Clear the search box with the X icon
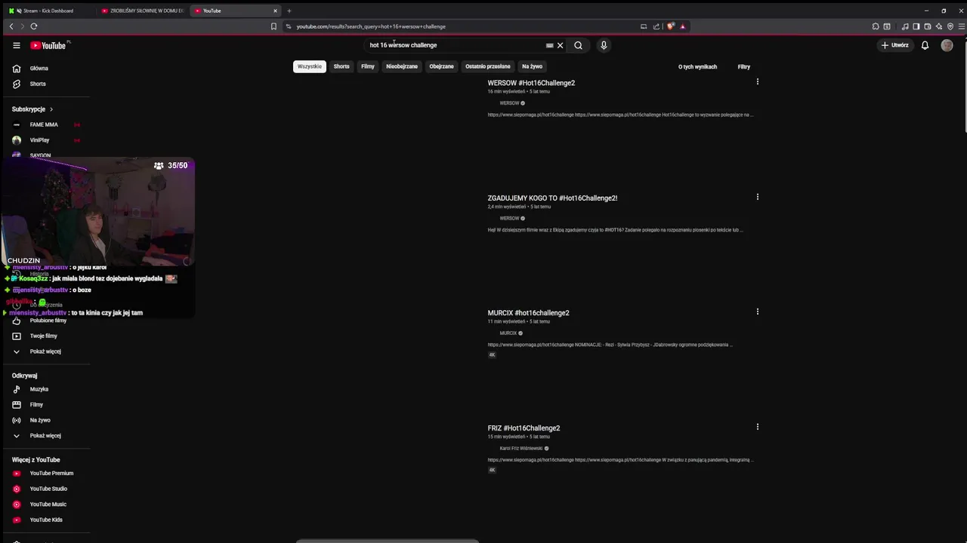 pyautogui.click(x=560, y=45)
